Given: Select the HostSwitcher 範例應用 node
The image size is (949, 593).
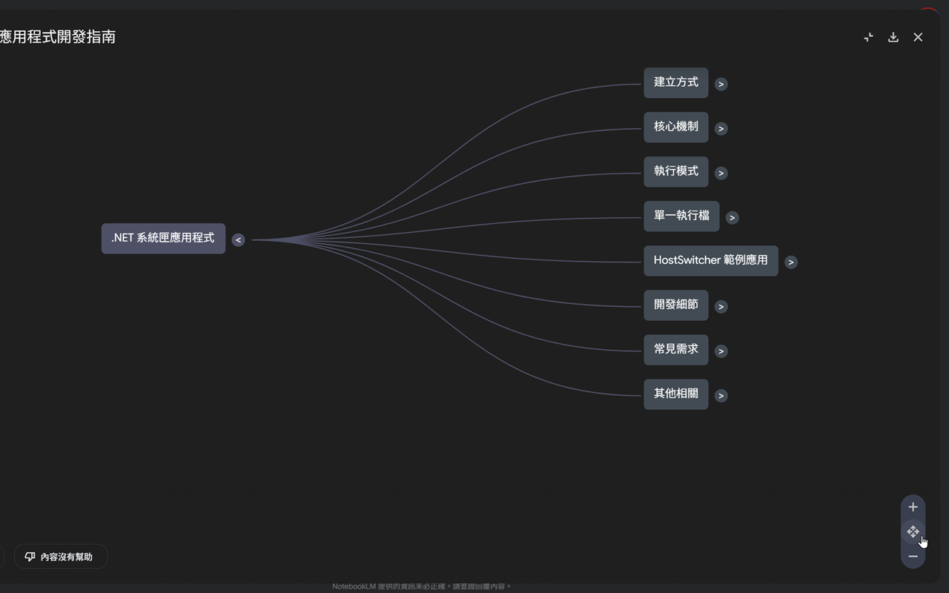Looking at the screenshot, I should (x=711, y=261).
